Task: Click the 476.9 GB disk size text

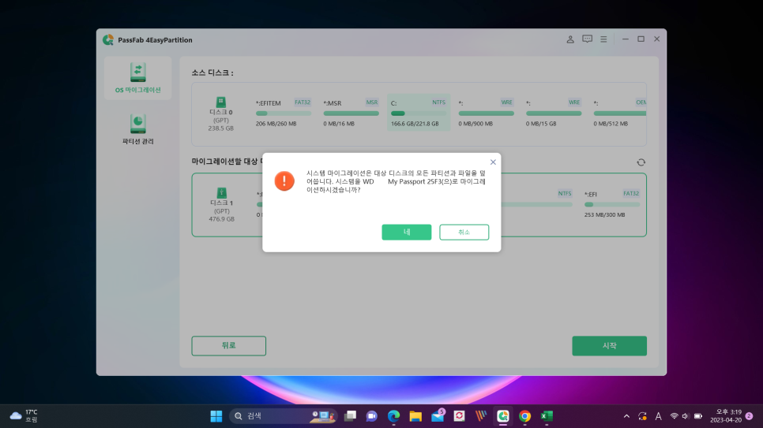Action: (x=221, y=219)
